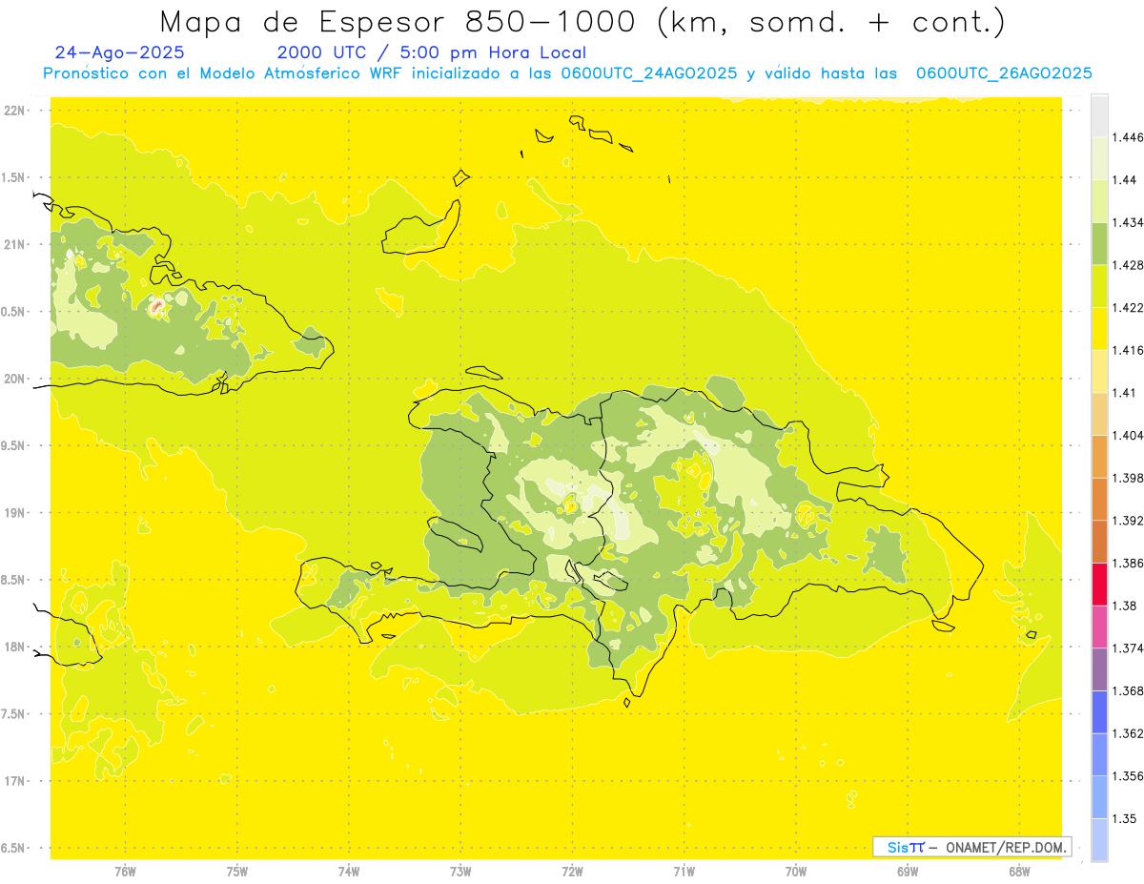Image resolution: width=1144 pixels, height=884 pixels.
Task: Click the time label '2000 UTC / 5:00 pm Hora Local'
Action: tap(432, 52)
